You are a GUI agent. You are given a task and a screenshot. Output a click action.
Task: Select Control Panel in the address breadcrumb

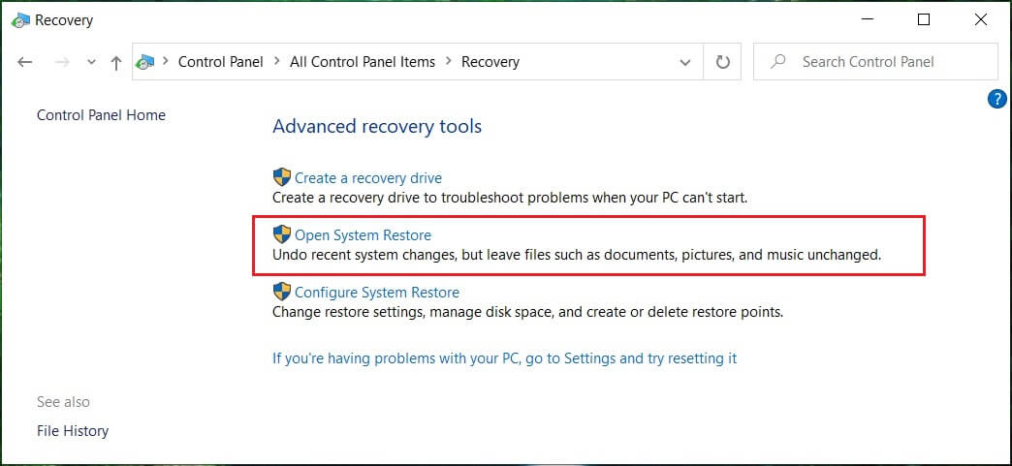coord(220,62)
